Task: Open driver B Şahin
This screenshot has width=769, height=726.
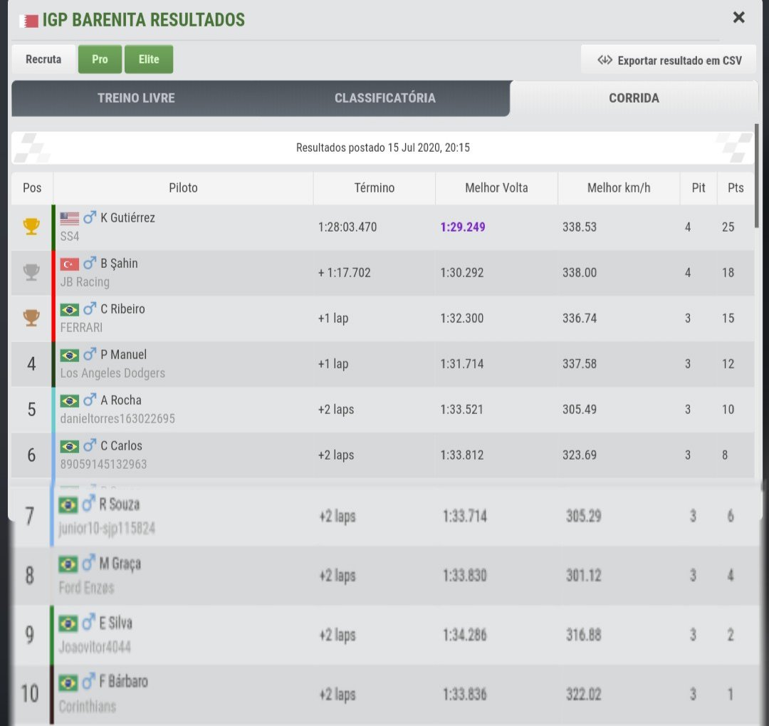Action: pyautogui.click(x=119, y=264)
